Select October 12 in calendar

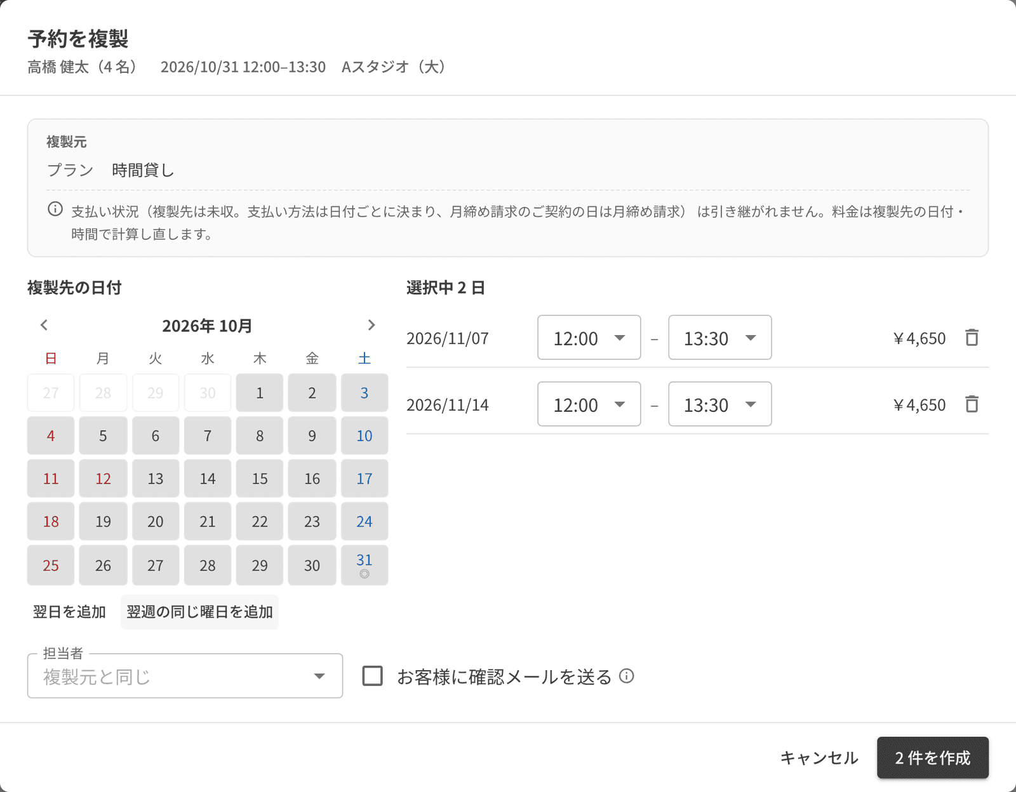pyautogui.click(x=103, y=478)
